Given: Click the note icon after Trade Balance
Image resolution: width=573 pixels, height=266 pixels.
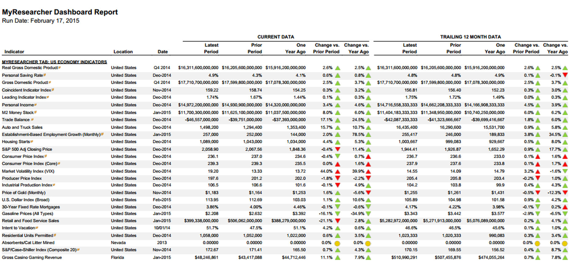Looking at the screenshot, I should click(32, 120).
